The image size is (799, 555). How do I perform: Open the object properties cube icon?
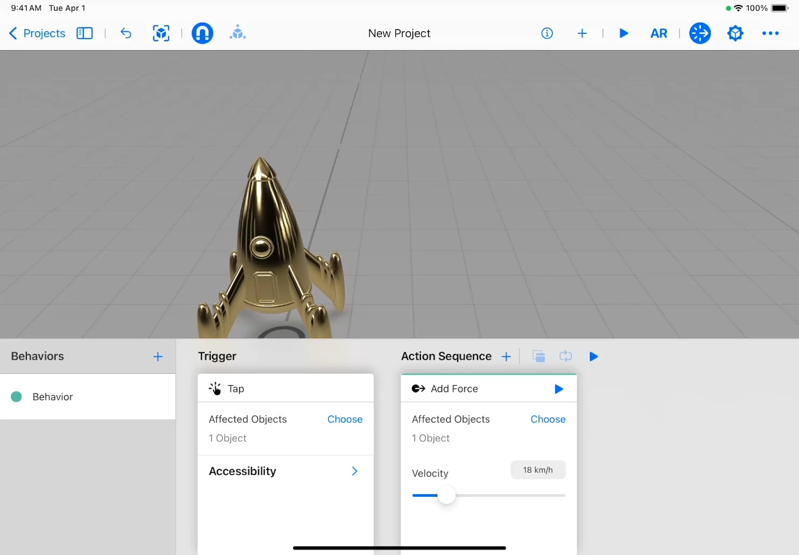(x=735, y=33)
